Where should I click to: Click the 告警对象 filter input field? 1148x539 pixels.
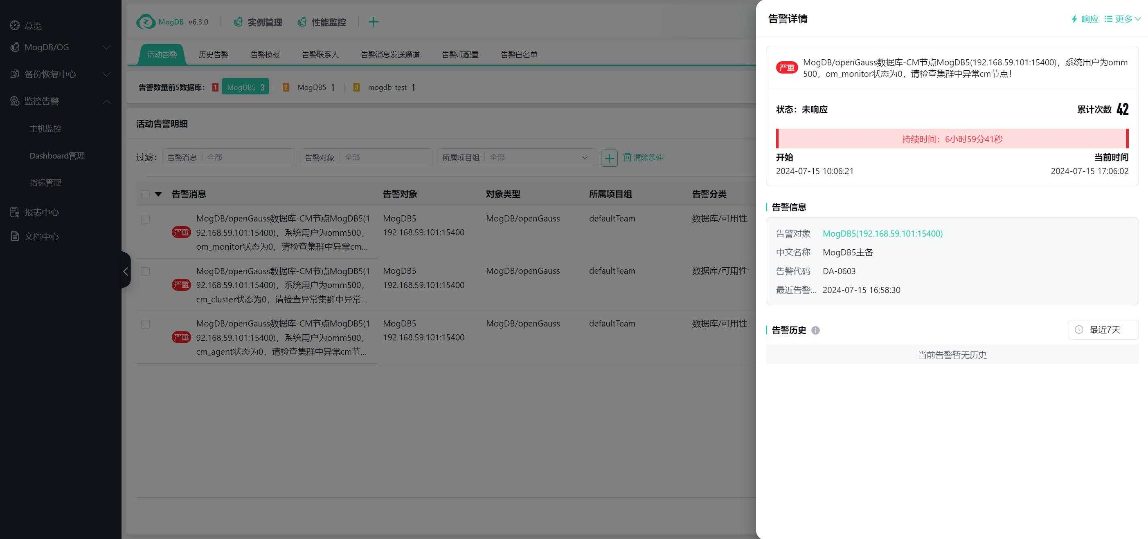tap(366, 157)
